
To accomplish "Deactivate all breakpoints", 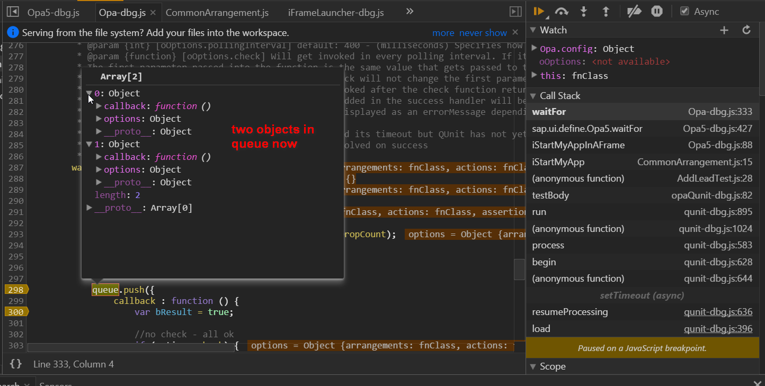I will pos(634,11).
